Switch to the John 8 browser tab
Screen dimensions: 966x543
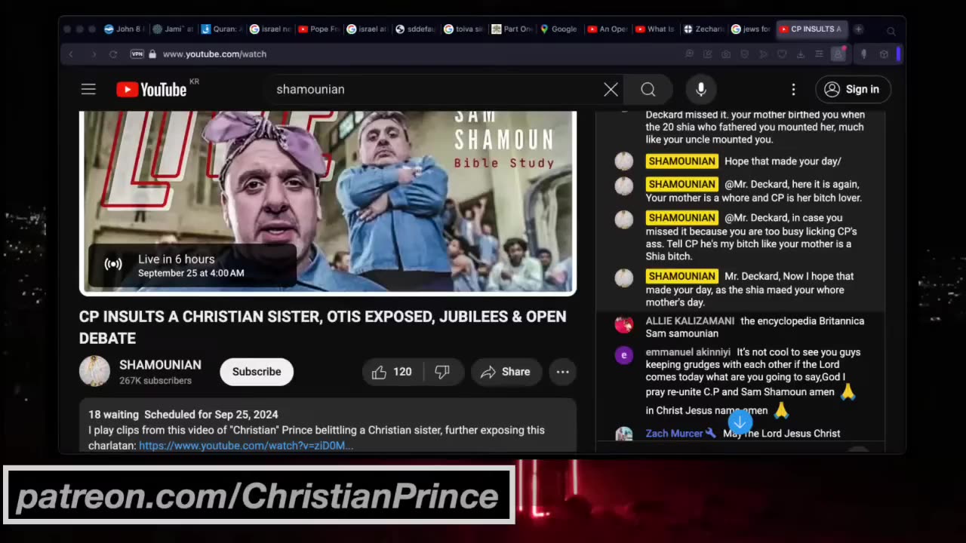pyautogui.click(x=122, y=29)
